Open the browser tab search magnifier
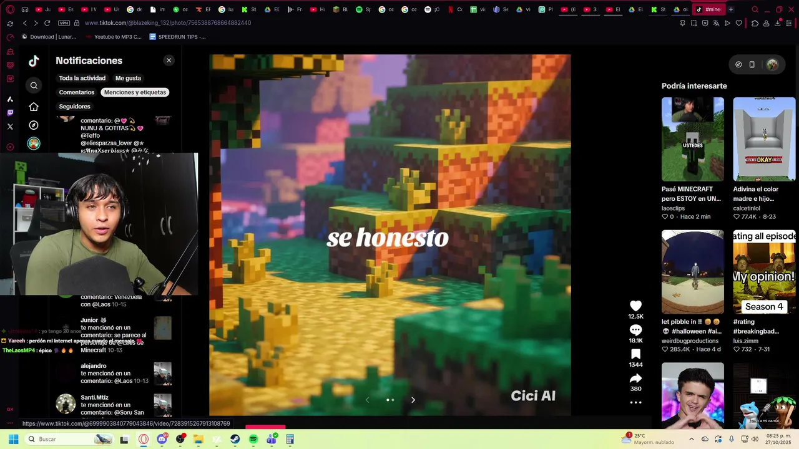This screenshot has height=449, width=799. point(755,9)
